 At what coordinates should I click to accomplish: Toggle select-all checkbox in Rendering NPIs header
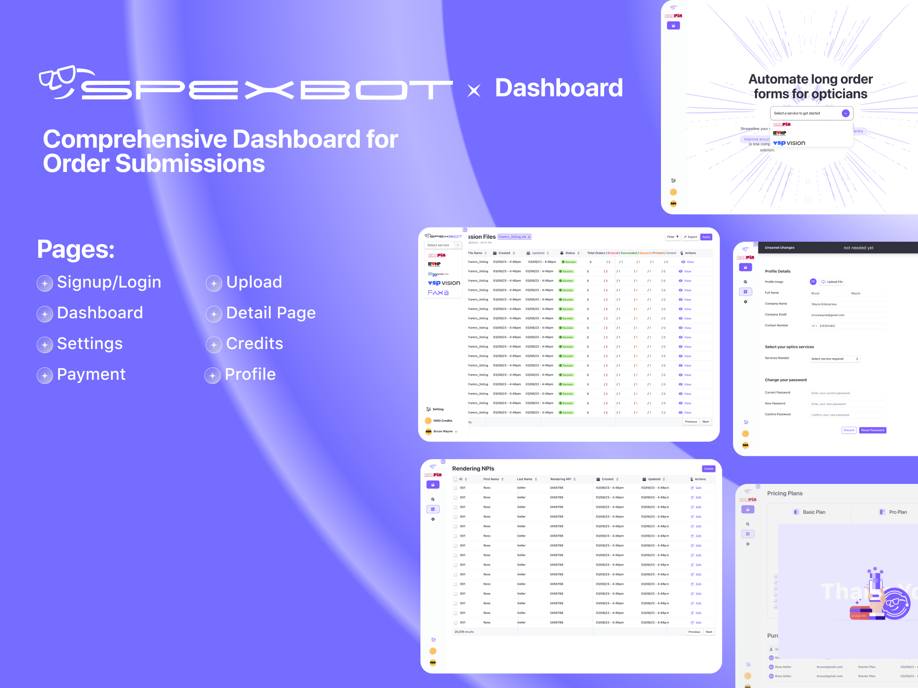(455, 479)
